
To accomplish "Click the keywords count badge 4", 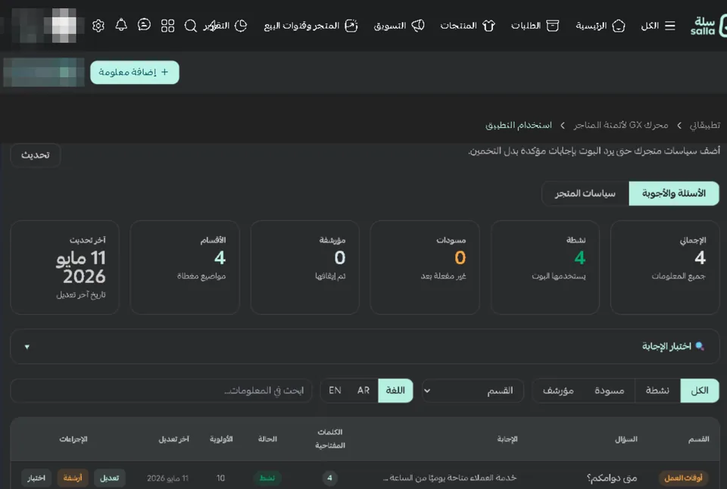I will (329, 478).
